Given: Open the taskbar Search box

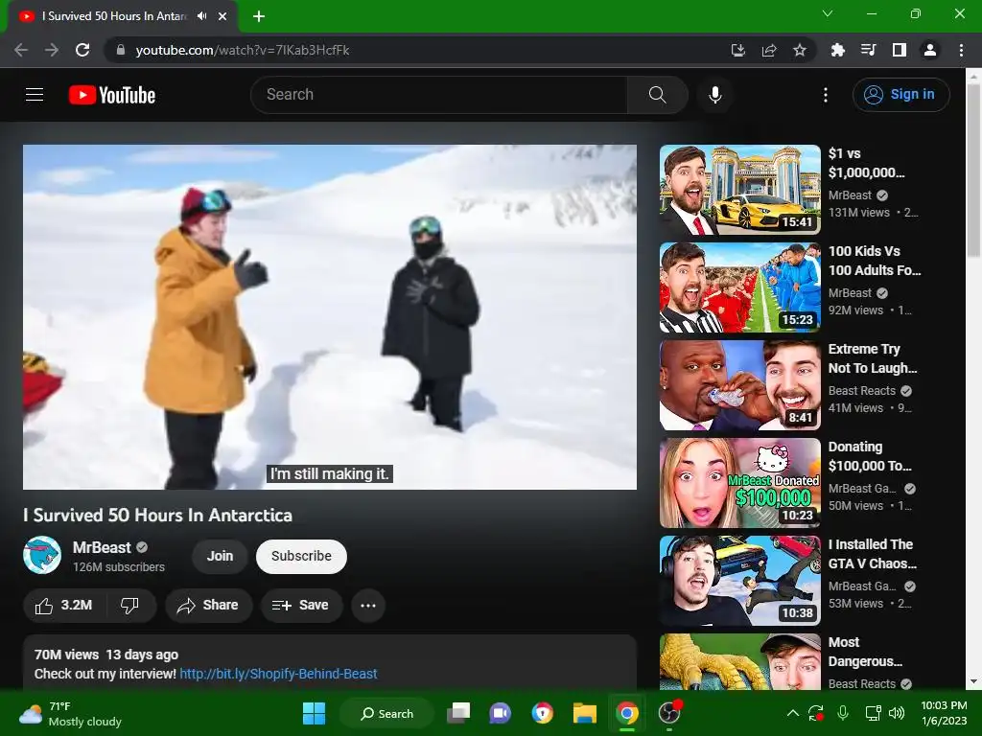Looking at the screenshot, I should (x=386, y=713).
